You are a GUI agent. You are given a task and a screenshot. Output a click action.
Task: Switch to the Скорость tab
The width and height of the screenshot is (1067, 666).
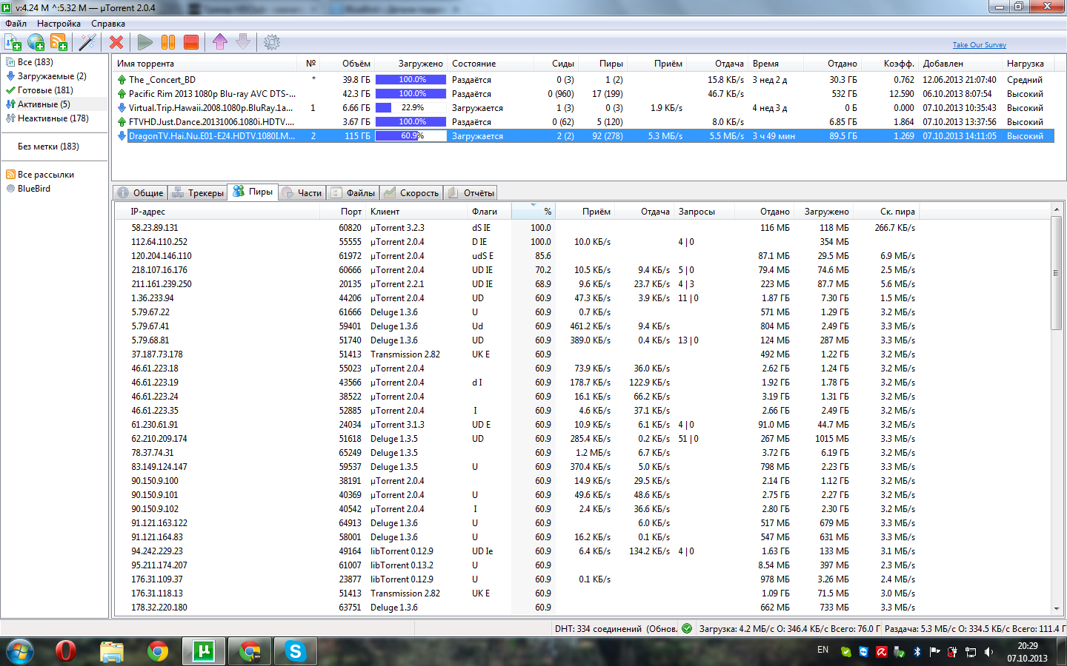coord(411,192)
